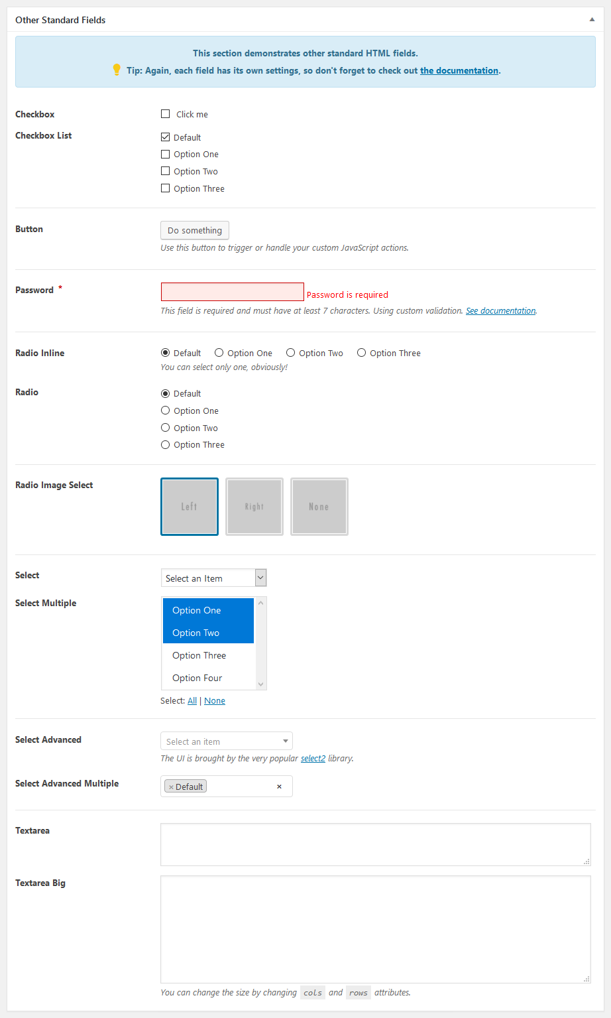Screen dimensions: 611x1018
Task: Uncheck Default in the Checkbox List
Action: pos(166,137)
